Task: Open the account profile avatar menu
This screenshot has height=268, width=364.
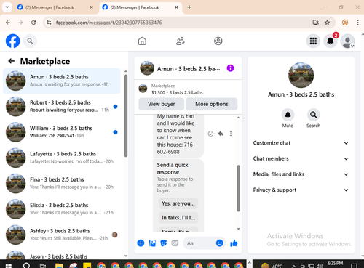Action: point(347,41)
